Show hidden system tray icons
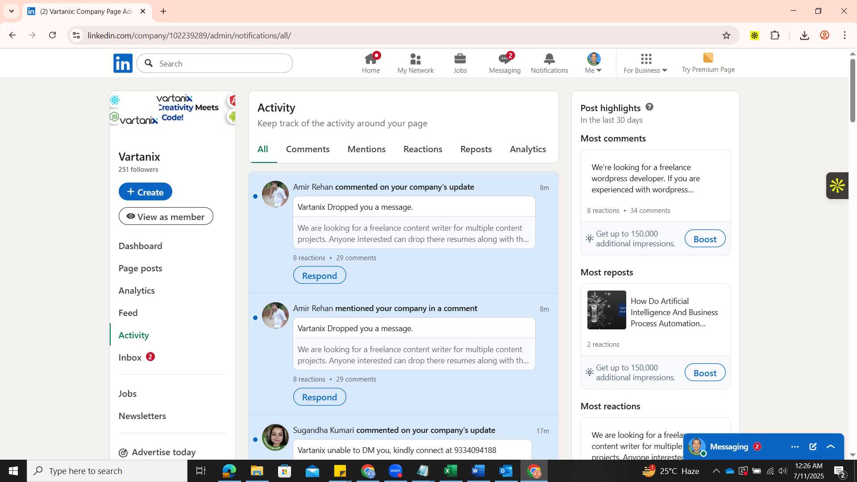 pyautogui.click(x=716, y=471)
